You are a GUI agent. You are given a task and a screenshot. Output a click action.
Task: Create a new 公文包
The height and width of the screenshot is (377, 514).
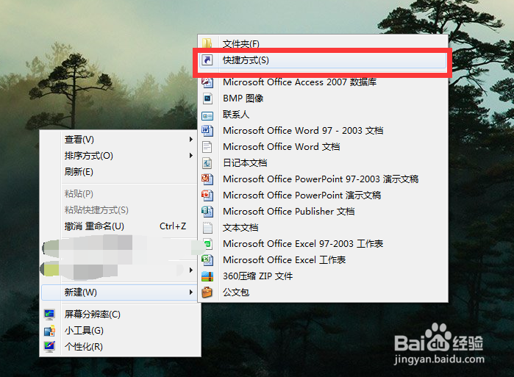323,292
